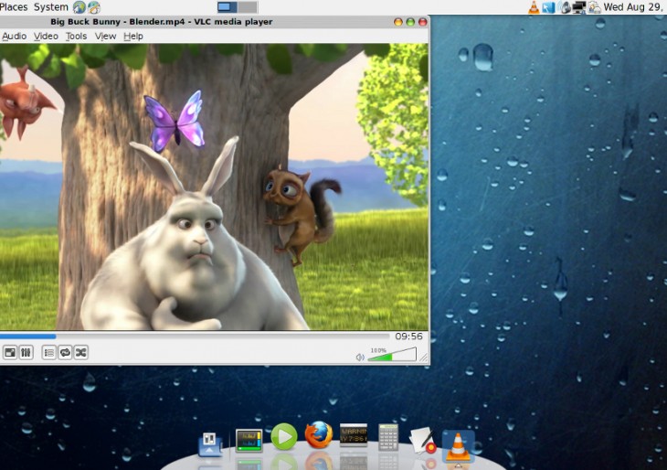Open the Help menu
The width and height of the screenshot is (667, 470).
coord(133,37)
